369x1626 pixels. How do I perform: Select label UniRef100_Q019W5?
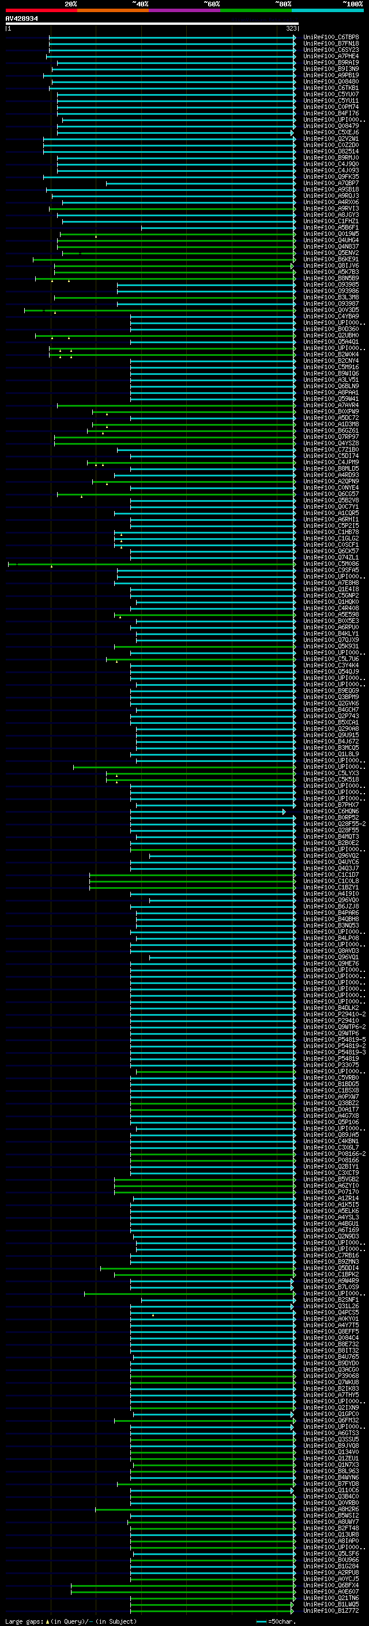point(331,234)
